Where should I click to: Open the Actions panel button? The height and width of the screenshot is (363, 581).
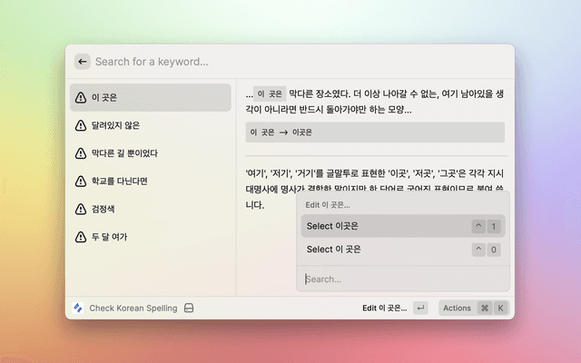click(x=457, y=308)
